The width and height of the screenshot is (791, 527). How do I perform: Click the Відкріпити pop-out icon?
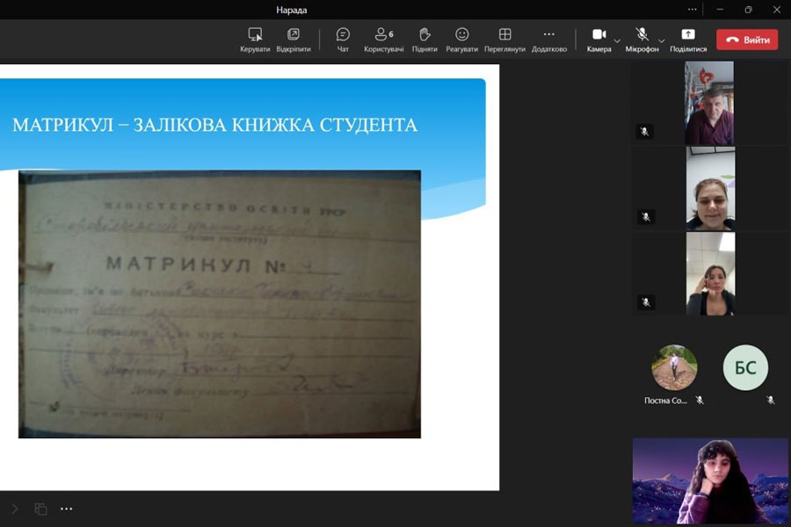click(x=293, y=40)
